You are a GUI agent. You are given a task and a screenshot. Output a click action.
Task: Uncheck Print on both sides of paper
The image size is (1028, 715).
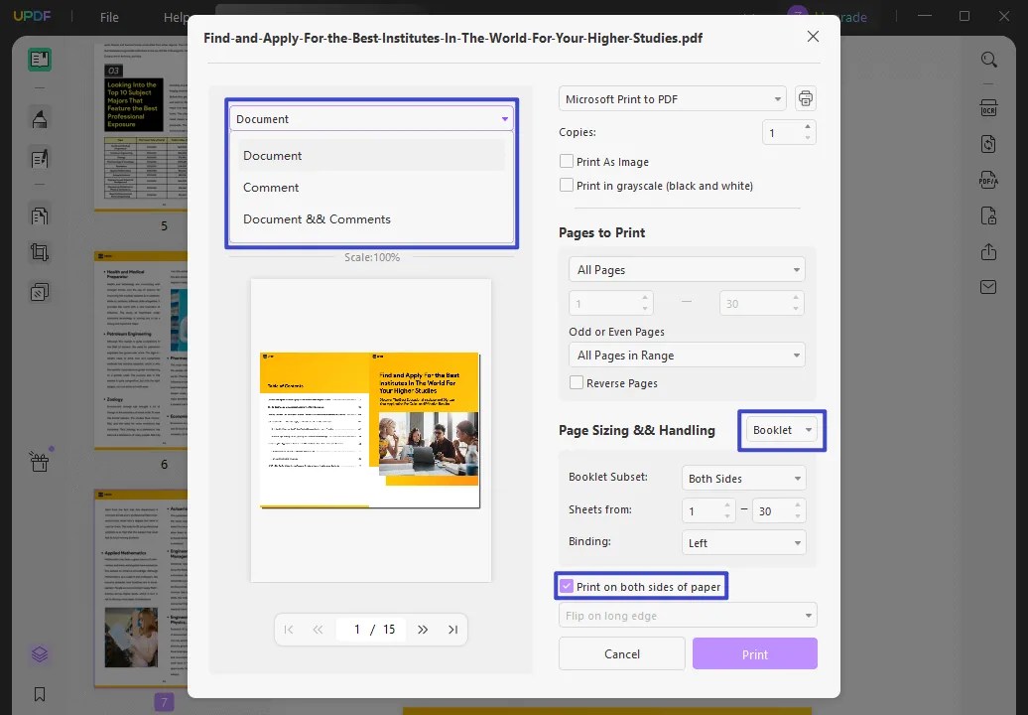click(x=567, y=585)
